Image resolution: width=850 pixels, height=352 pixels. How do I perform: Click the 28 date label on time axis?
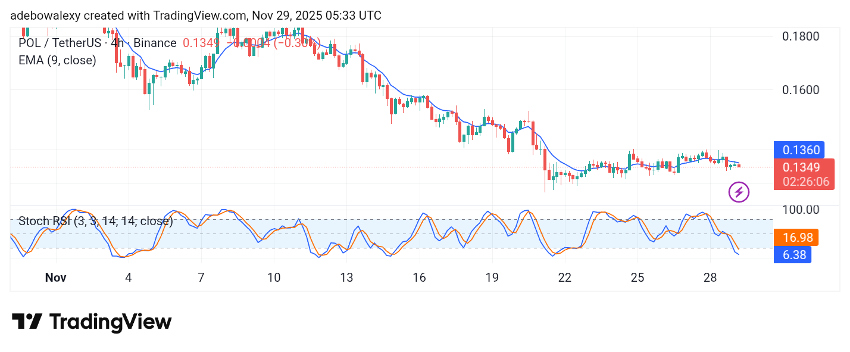pyautogui.click(x=710, y=278)
